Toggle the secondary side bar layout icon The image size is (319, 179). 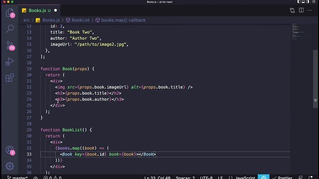[x=308, y=2]
